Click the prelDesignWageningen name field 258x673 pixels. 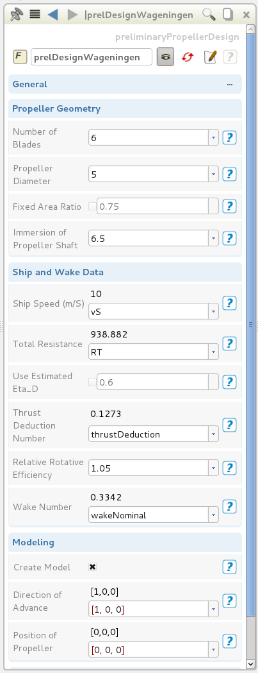pyautogui.click(x=92, y=56)
